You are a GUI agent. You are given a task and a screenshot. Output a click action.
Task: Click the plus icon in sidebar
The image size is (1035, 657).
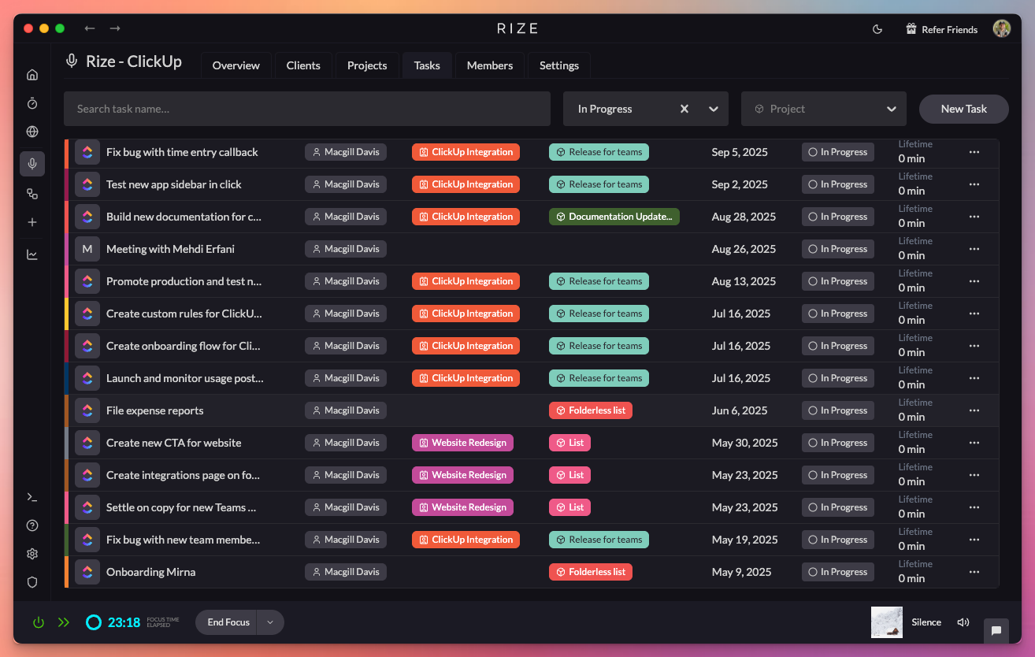pyautogui.click(x=32, y=222)
